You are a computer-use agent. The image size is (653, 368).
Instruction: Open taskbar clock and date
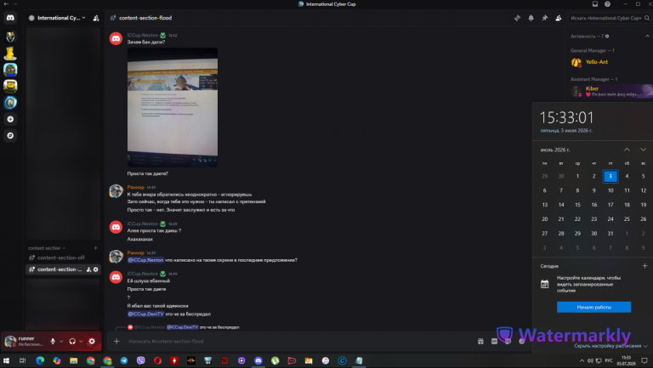pos(626,360)
